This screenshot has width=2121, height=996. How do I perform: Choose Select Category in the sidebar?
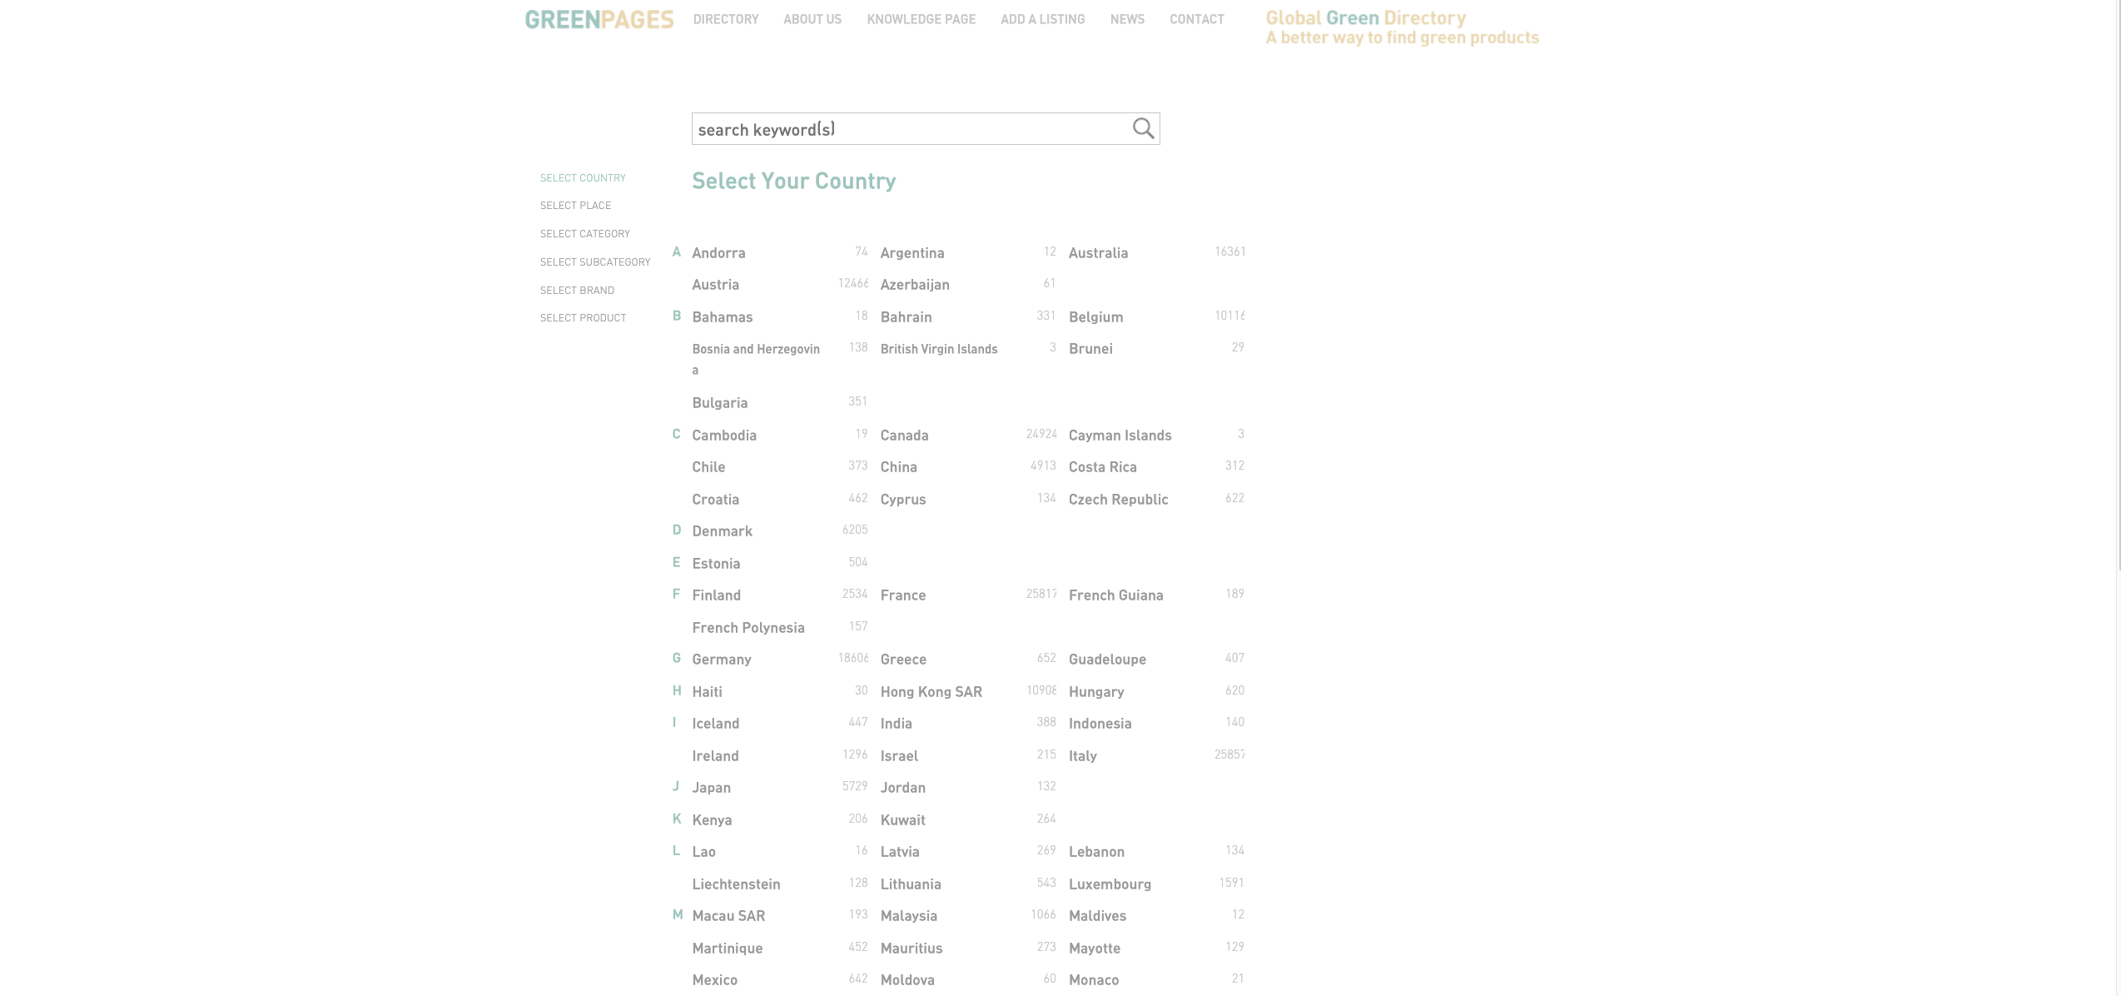pyautogui.click(x=584, y=234)
